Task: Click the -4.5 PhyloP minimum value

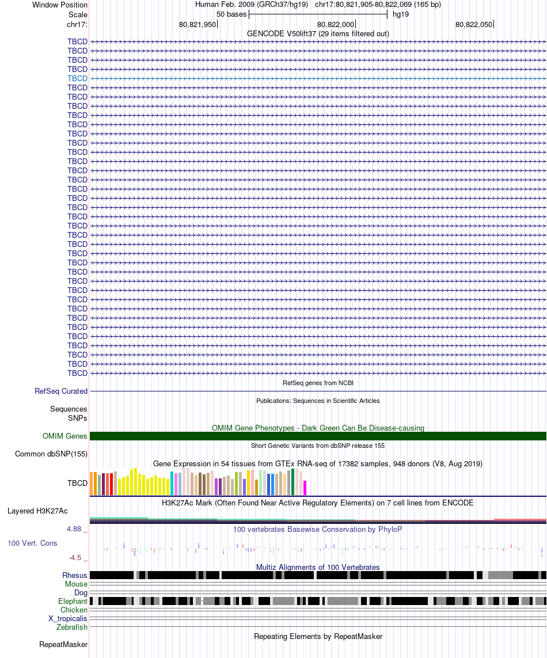Action: coord(75,558)
